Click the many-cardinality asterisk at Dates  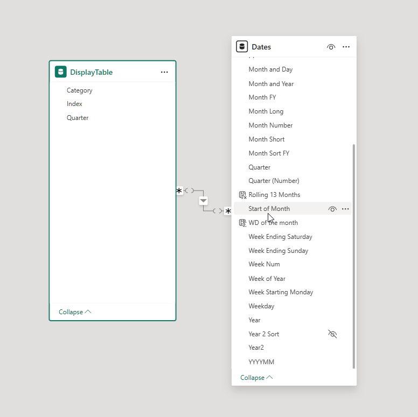228,211
